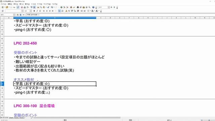The width and height of the screenshot is (215, 121).
Task: Open the 挿入 menu
Action: coord(21,4)
